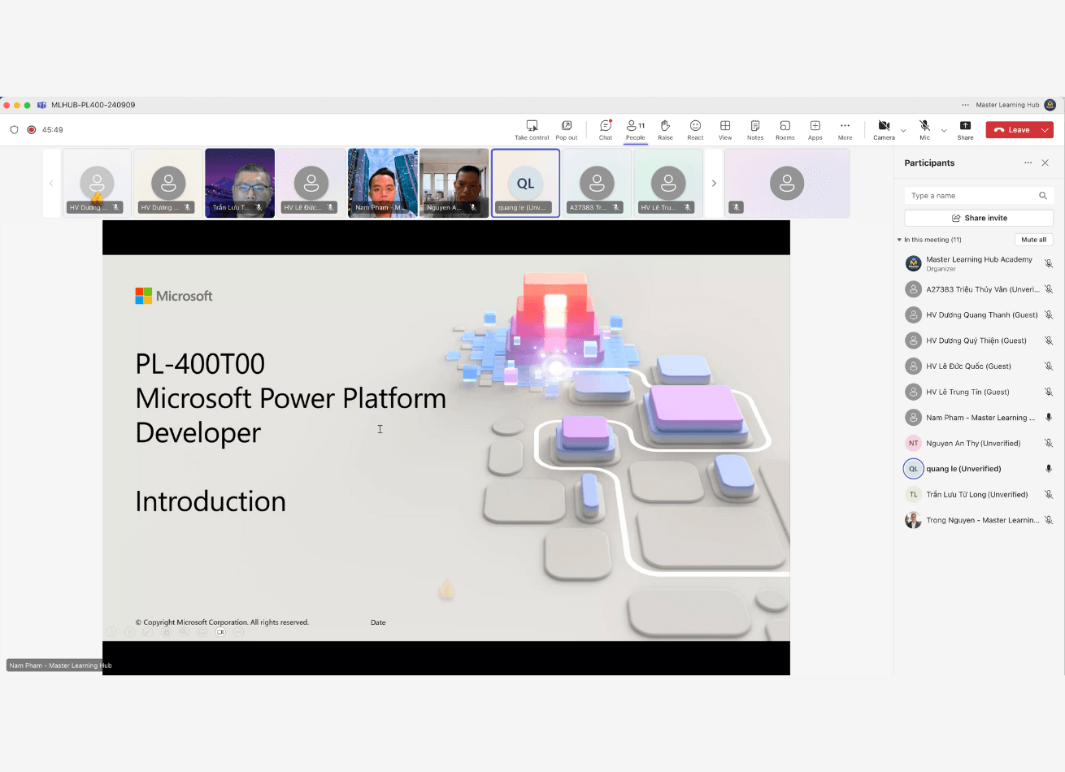Select the Nguyen A... video tile

[x=454, y=183]
